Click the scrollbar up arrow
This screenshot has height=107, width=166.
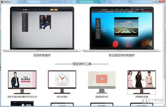tap(164, 5)
